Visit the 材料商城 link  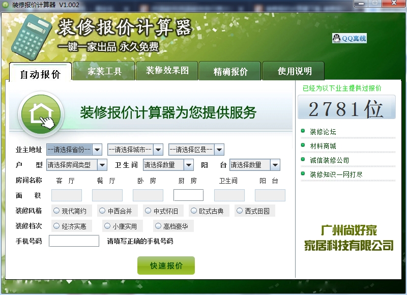coord(323,146)
